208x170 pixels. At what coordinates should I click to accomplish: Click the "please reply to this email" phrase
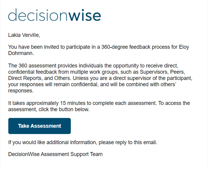tap(127, 142)
